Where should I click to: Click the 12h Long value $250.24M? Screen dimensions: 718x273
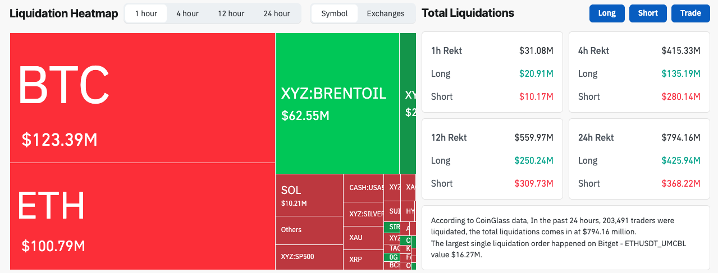point(534,160)
